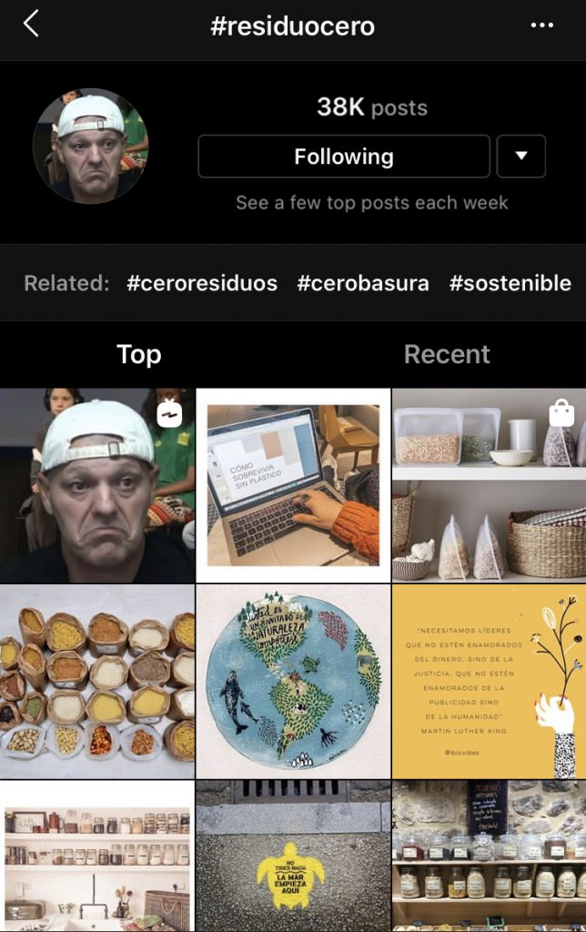
Task: Open the illustrated globe naturaleza post
Action: (x=293, y=682)
